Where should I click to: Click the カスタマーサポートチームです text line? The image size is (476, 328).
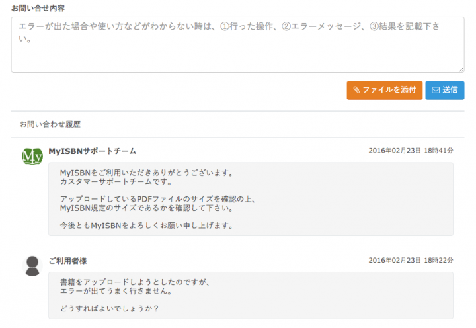click(x=116, y=182)
